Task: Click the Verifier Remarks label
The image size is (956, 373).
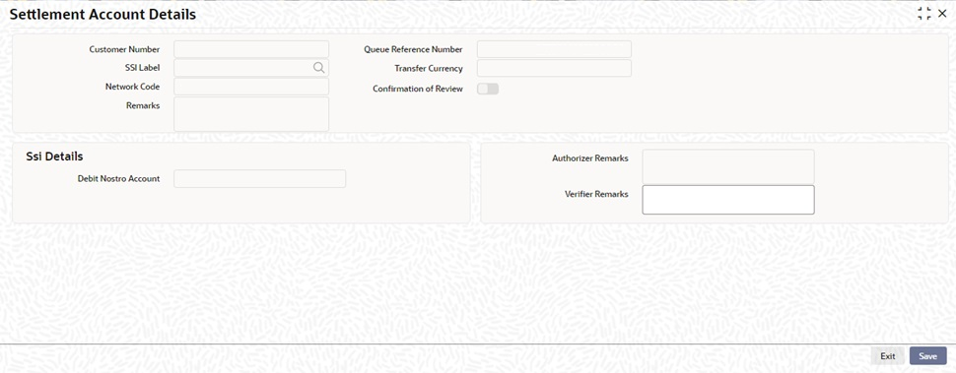Action: click(x=596, y=194)
